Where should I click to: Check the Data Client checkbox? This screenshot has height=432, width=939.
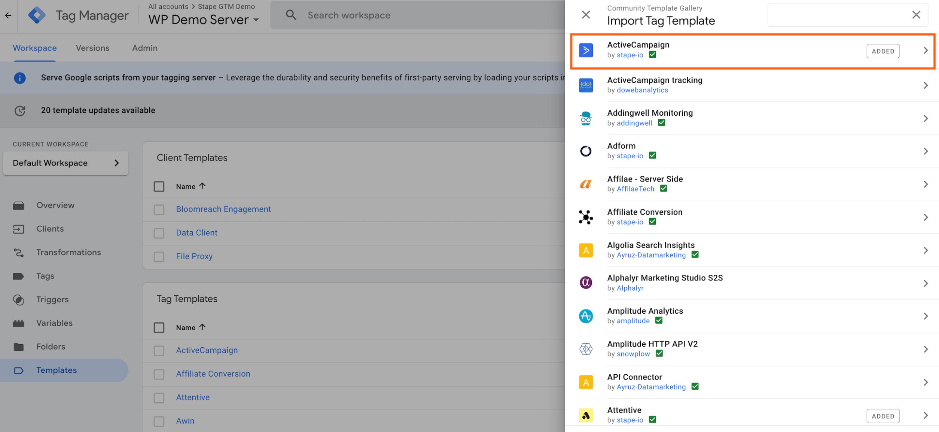coord(159,233)
